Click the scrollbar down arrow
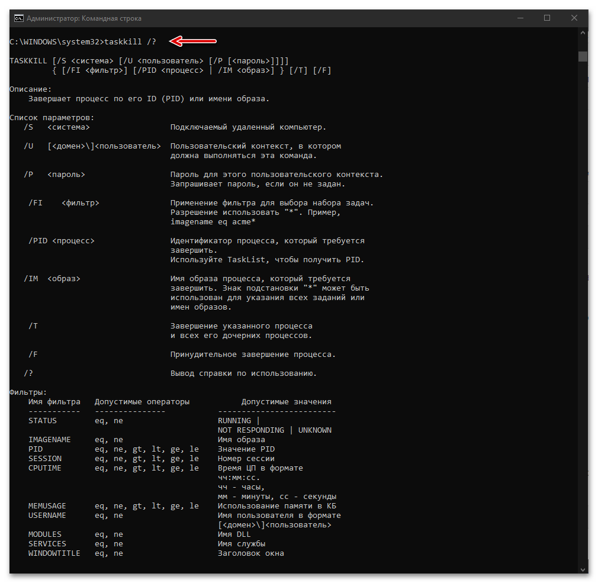The image size is (598, 583). click(583, 568)
